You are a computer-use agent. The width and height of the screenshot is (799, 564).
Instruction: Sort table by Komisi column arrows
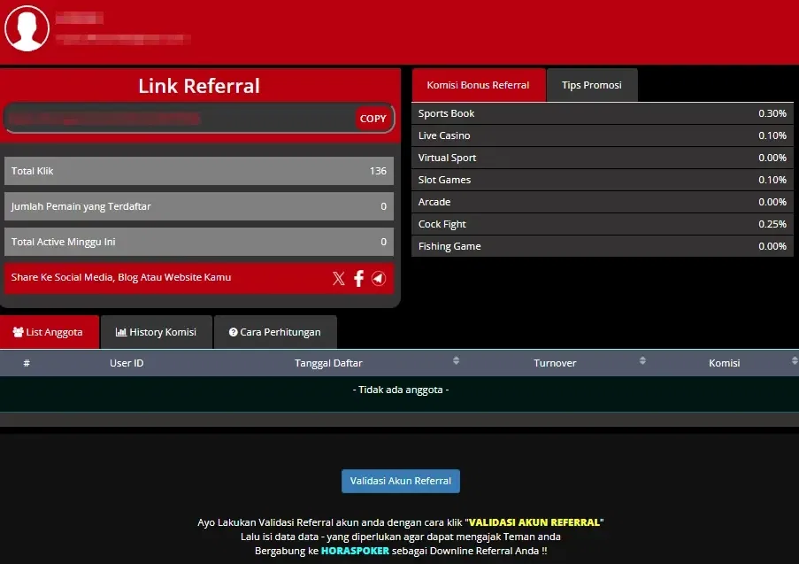(794, 361)
